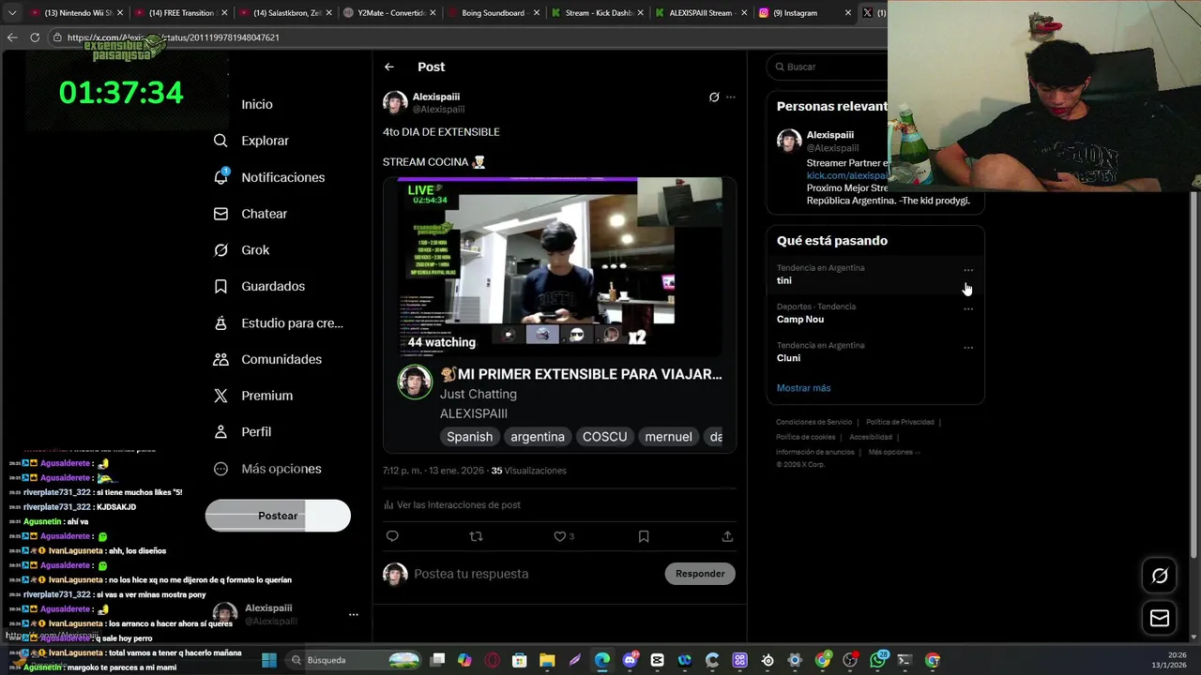Open Grok from the sidebar
The height and width of the screenshot is (675, 1201).
click(x=255, y=250)
